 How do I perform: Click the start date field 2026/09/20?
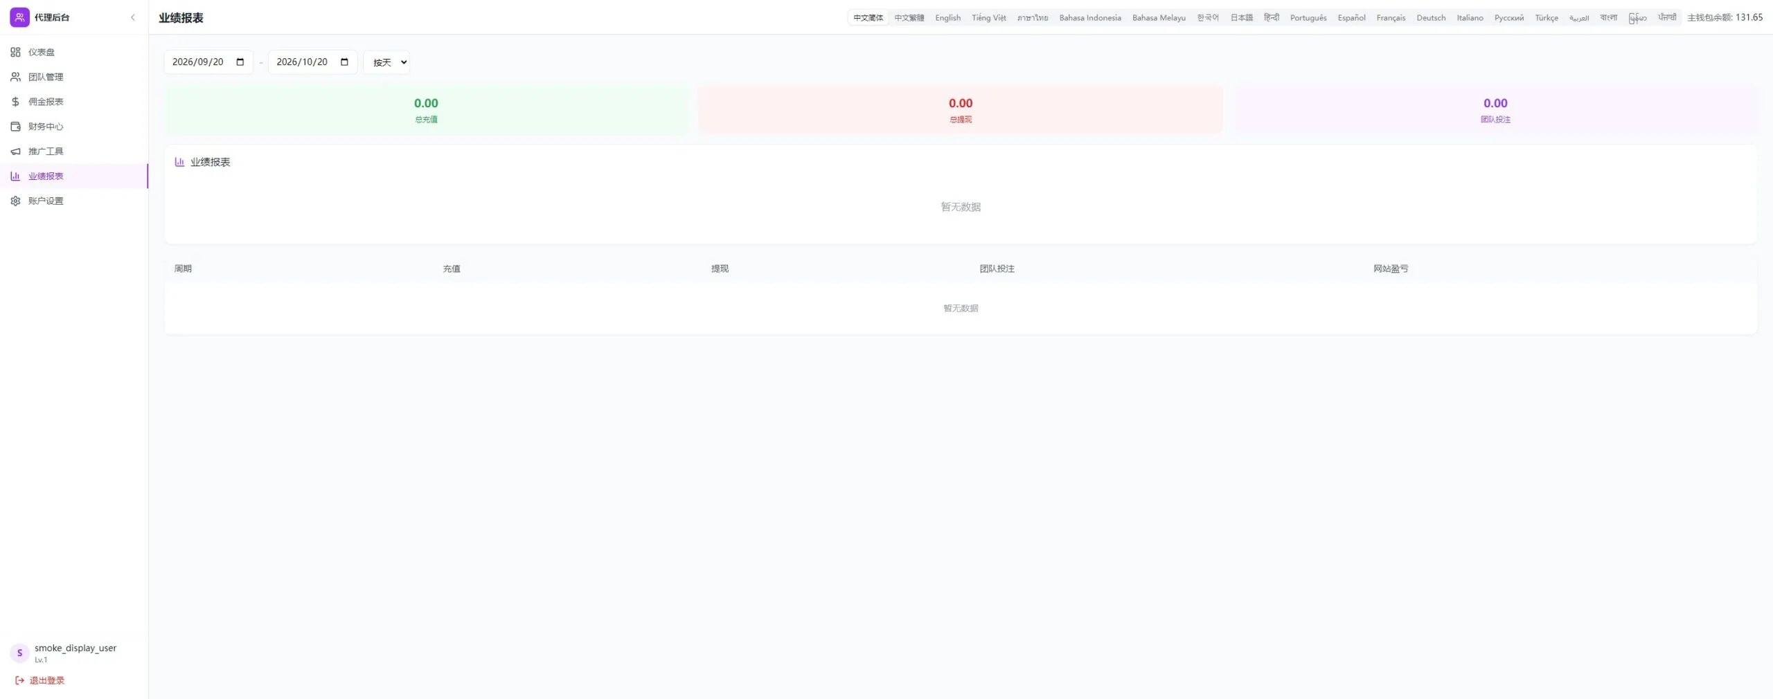208,62
